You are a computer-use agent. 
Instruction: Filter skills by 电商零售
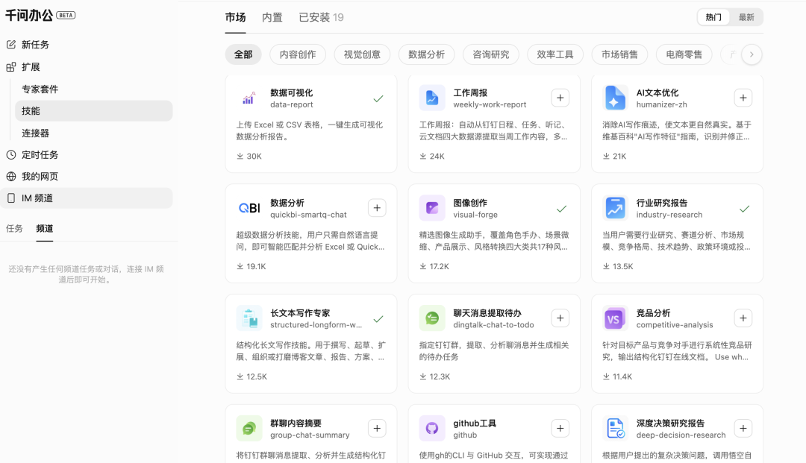point(684,54)
